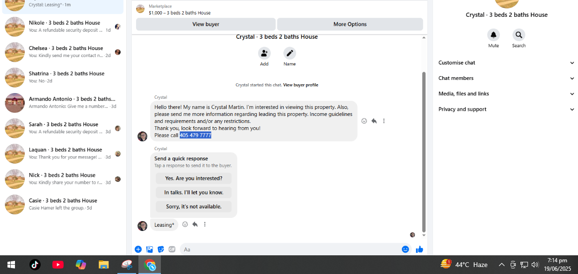Viewport: 578px width, 274px height.
Task: Open Armando Antonio's conversation
Action: coord(63,102)
